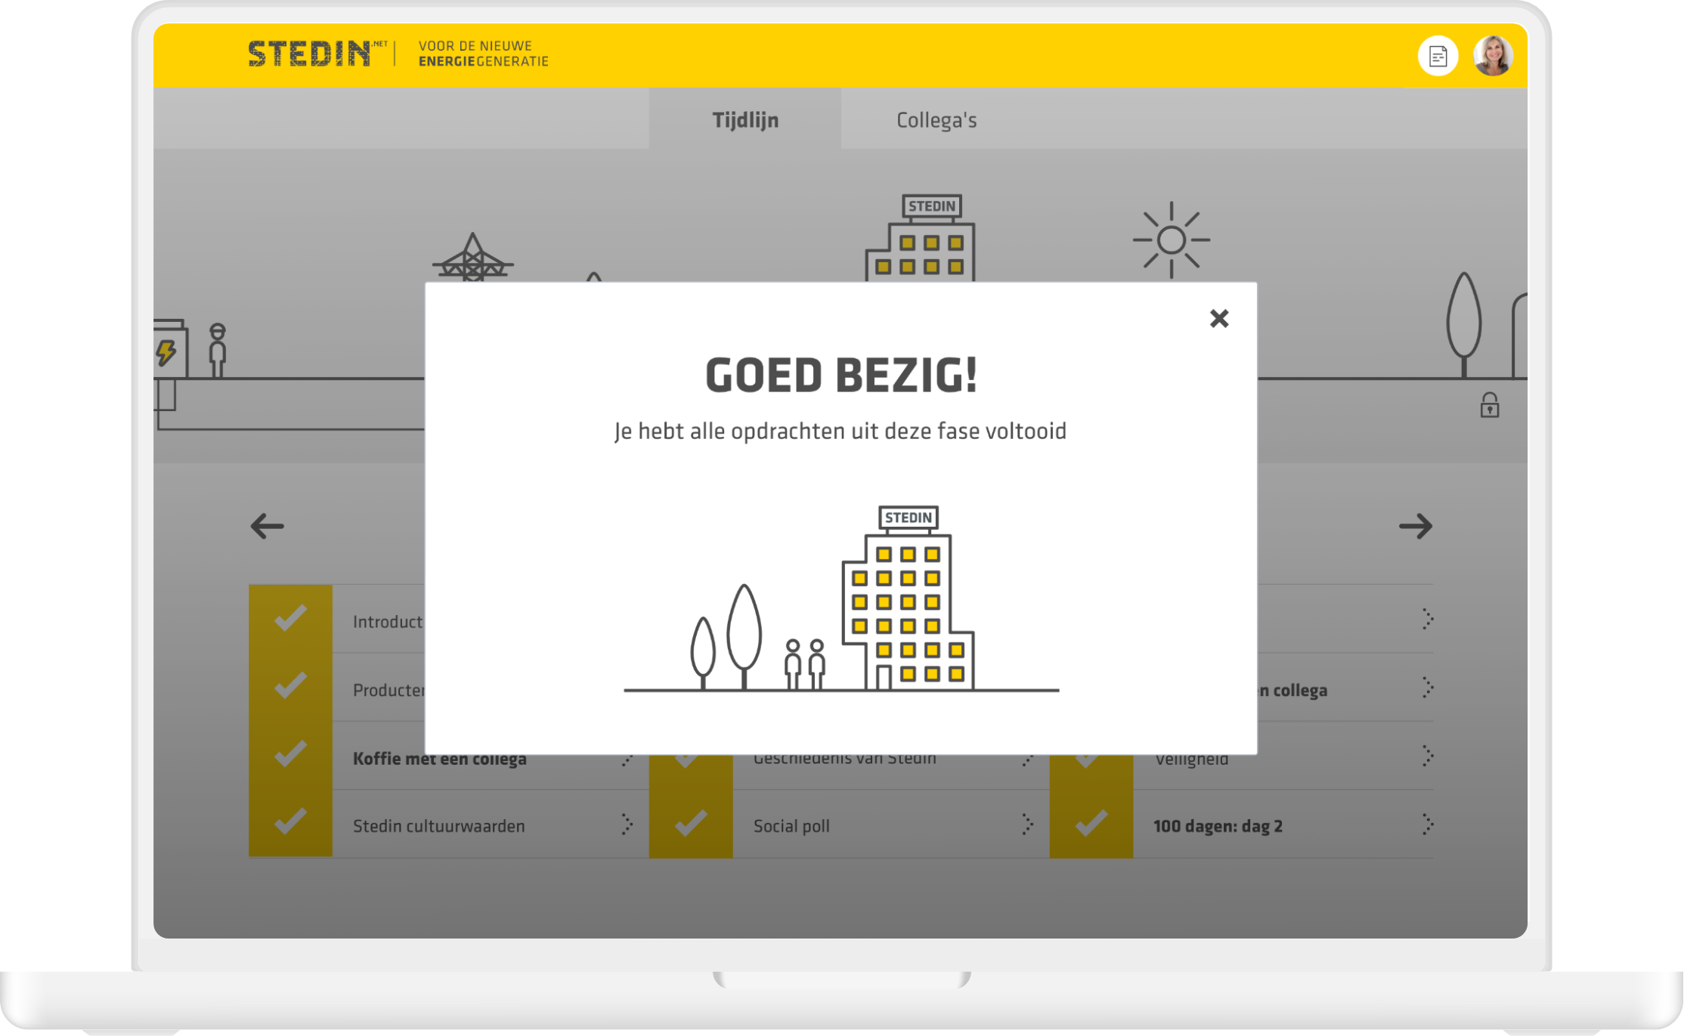
Task: Click the lightning bolt substation icon
Action: click(166, 351)
